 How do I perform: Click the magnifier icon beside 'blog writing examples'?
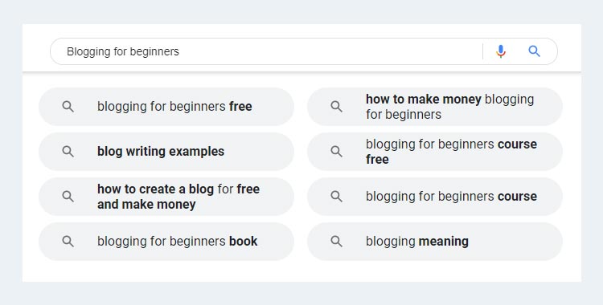point(68,152)
